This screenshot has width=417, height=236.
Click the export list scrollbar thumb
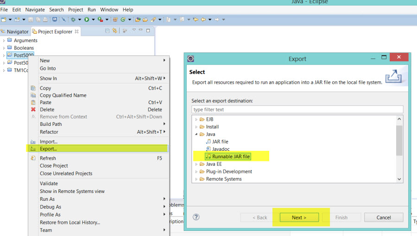click(399, 140)
